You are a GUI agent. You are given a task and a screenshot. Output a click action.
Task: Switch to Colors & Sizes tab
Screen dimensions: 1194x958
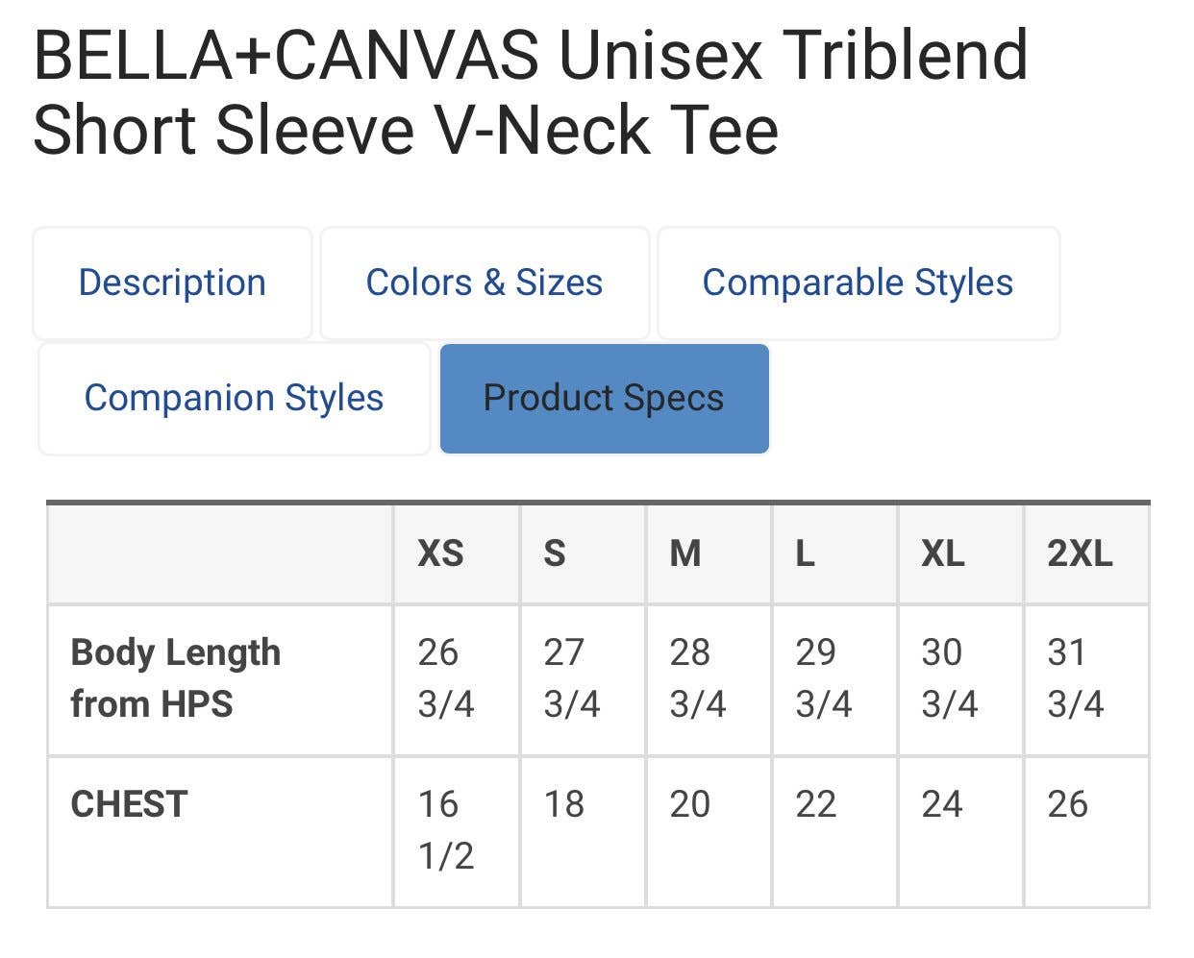(x=484, y=282)
